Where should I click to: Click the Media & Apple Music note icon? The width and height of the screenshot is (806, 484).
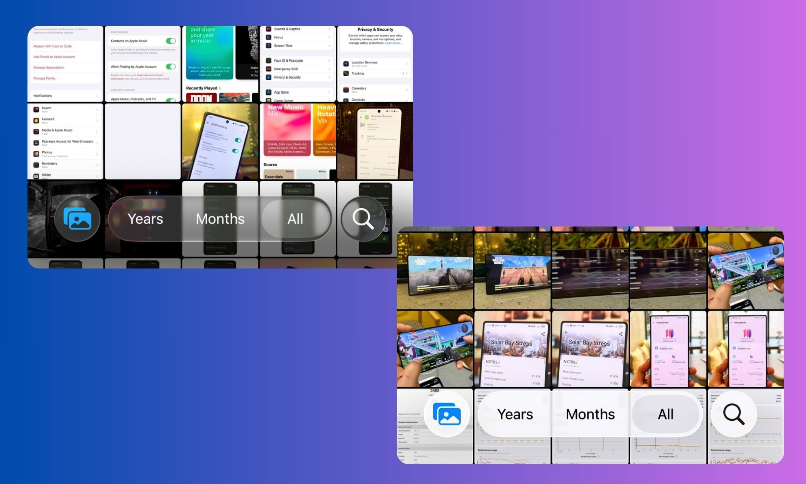(x=36, y=131)
